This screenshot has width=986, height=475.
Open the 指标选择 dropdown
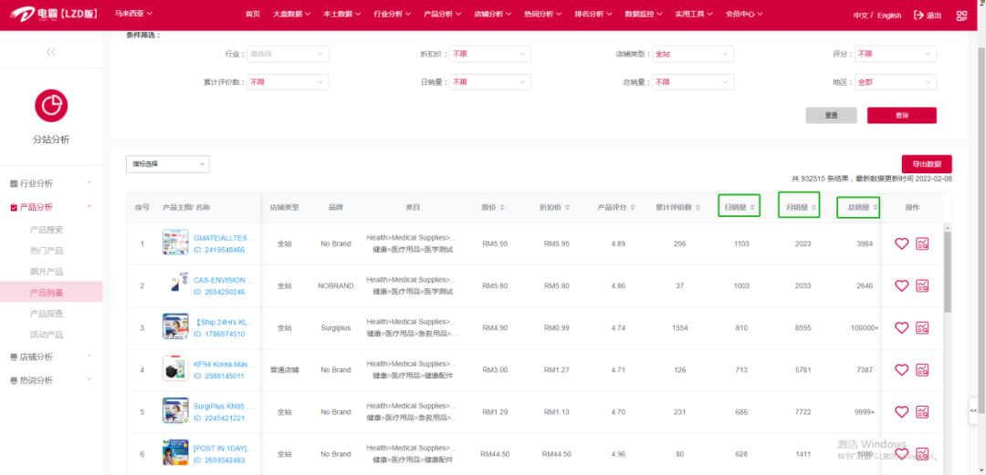(167, 164)
